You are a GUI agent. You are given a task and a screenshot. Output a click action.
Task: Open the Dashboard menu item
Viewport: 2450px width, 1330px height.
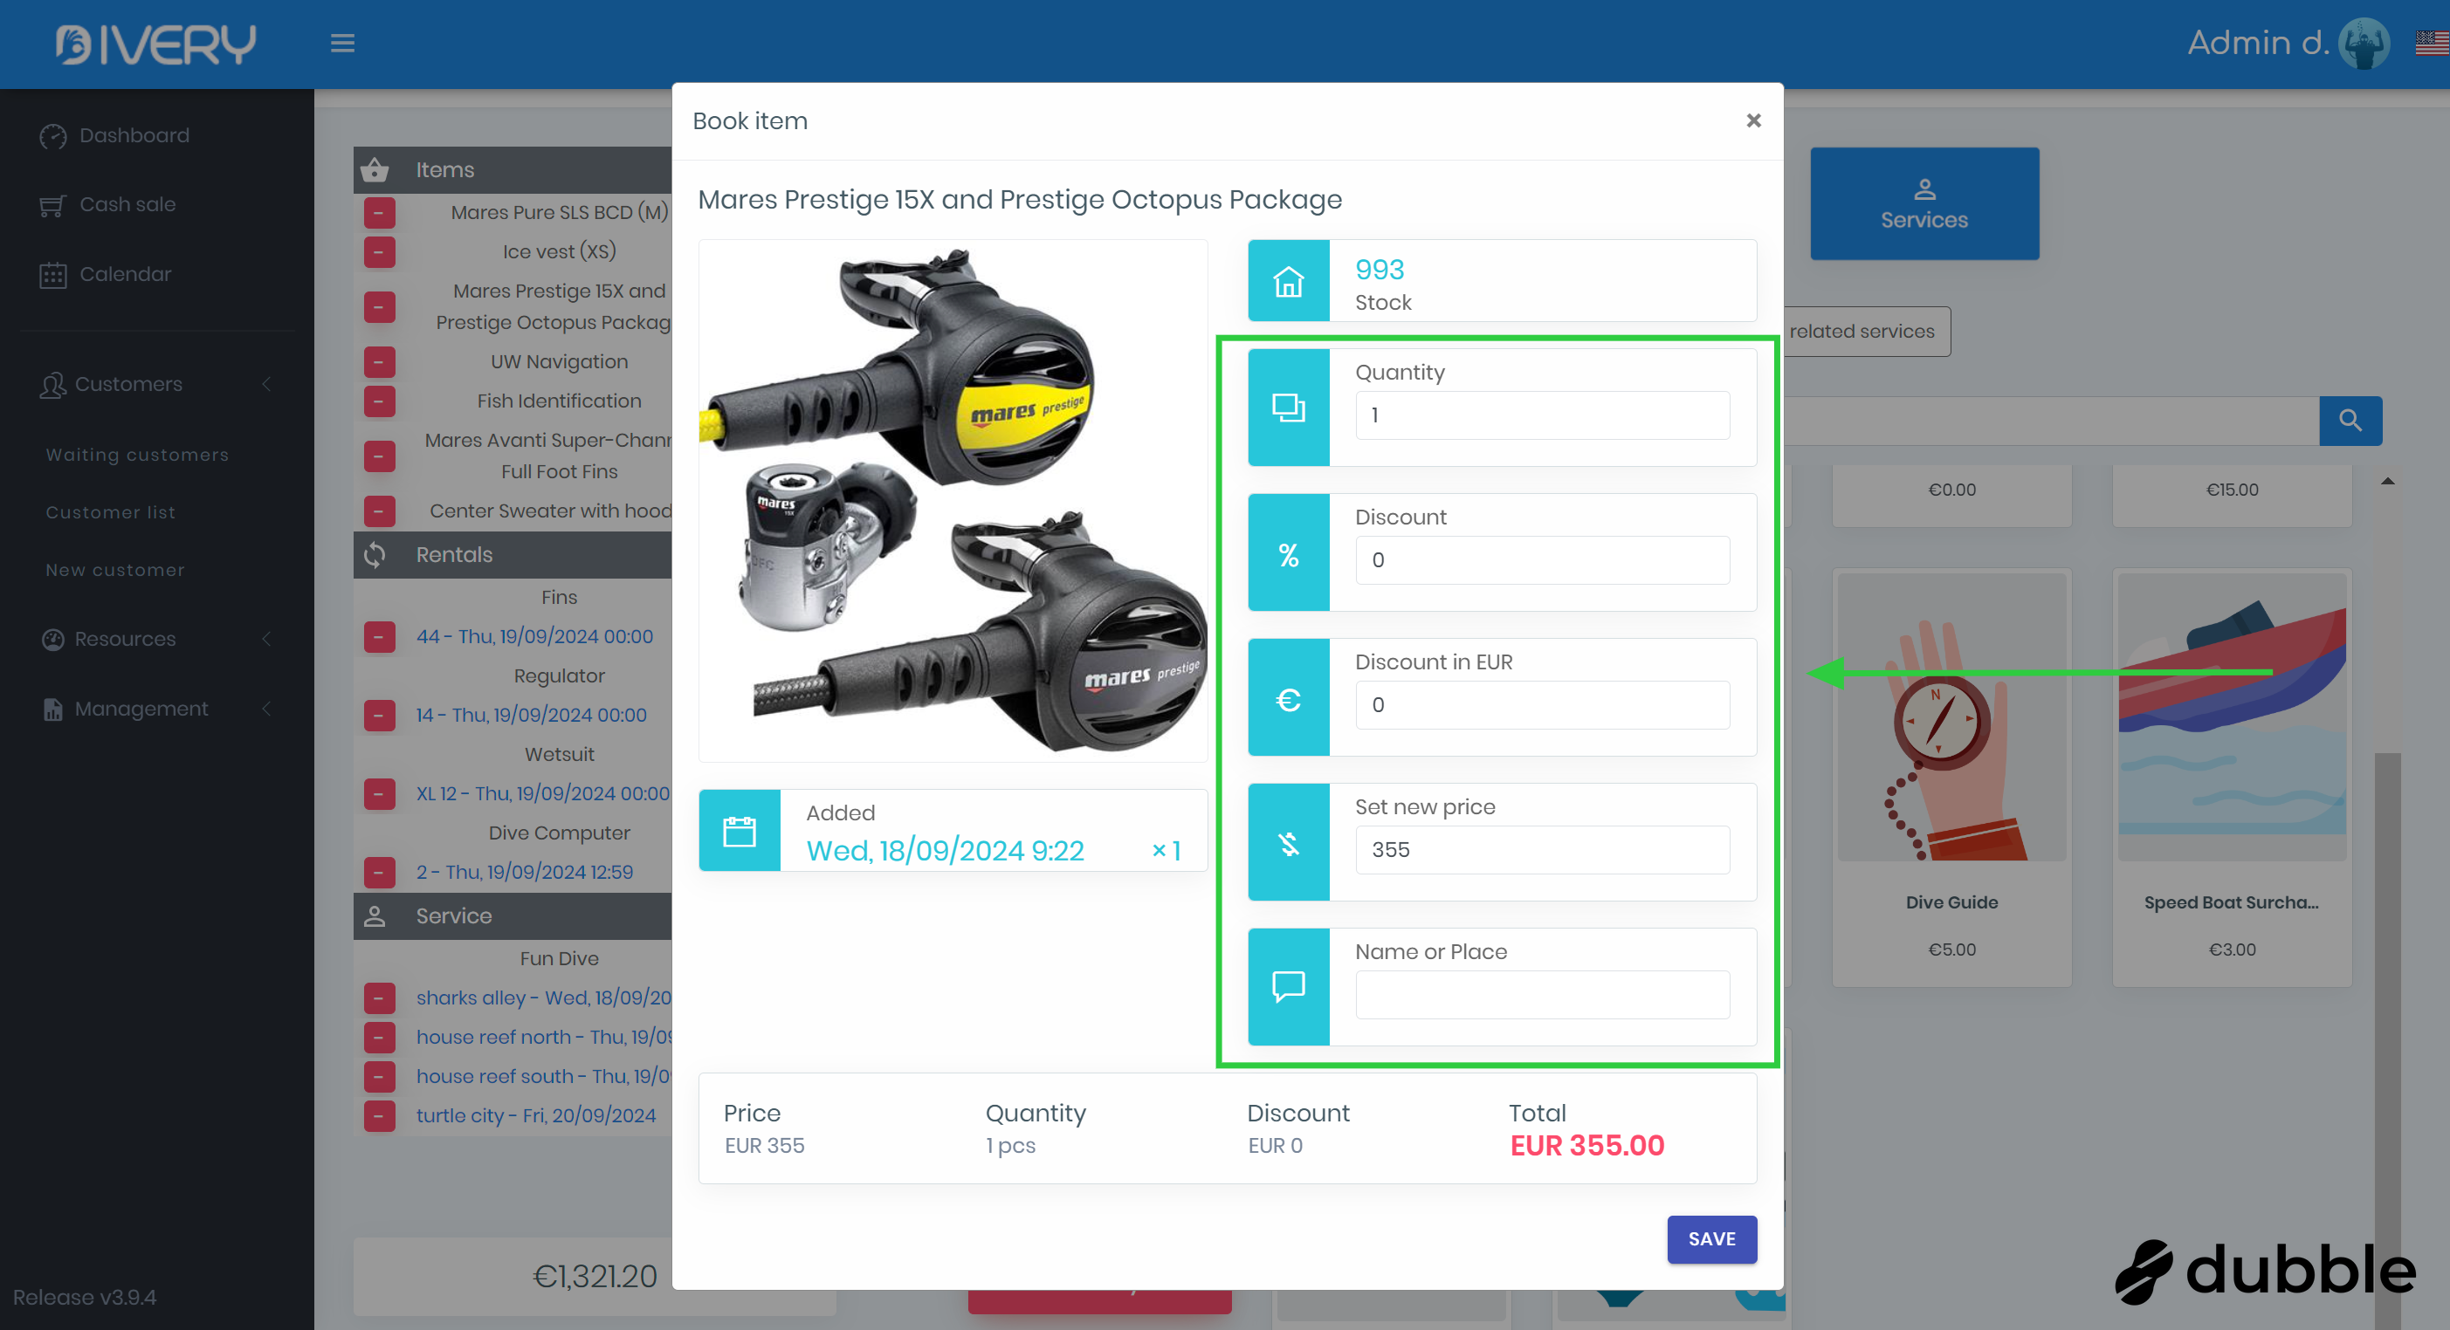[x=133, y=135]
